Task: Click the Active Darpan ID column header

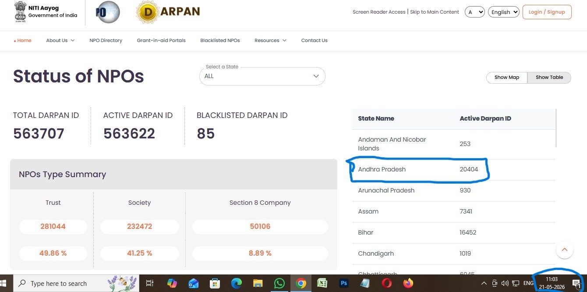Action: click(x=485, y=118)
